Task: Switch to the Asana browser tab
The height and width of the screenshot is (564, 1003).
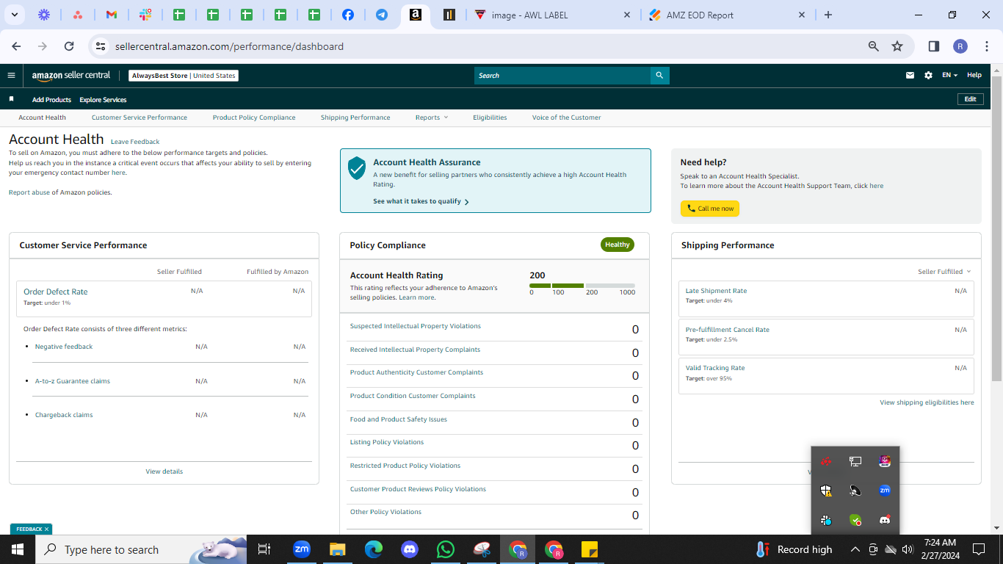Action: point(78,15)
